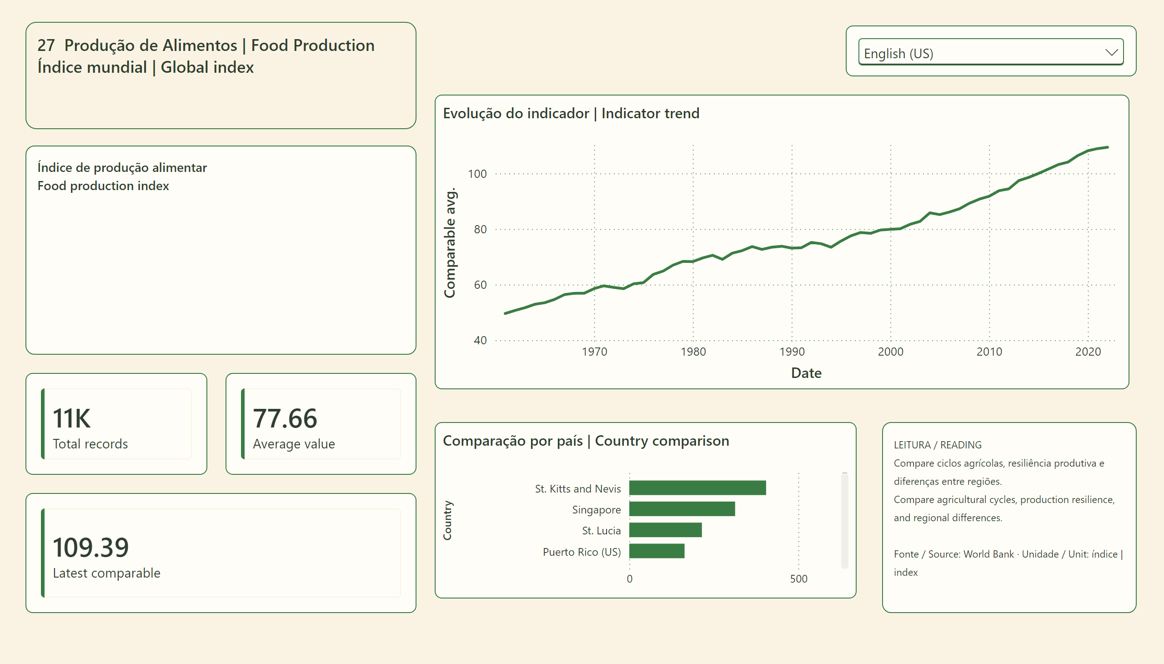Click the St. Kitts and Nevis label
The image size is (1164, 664).
(x=577, y=488)
